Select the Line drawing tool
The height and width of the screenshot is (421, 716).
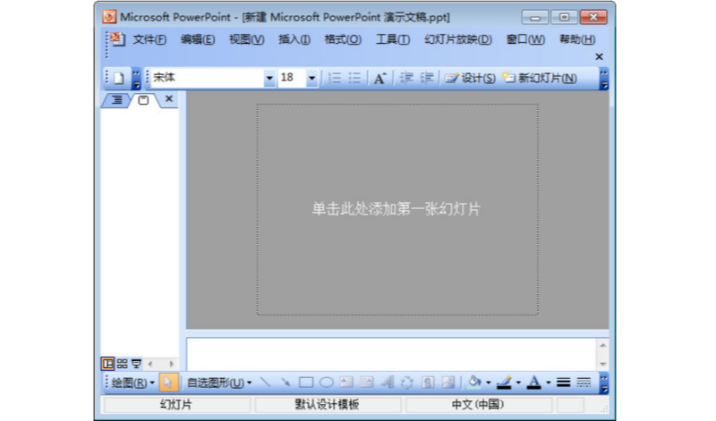click(x=265, y=383)
